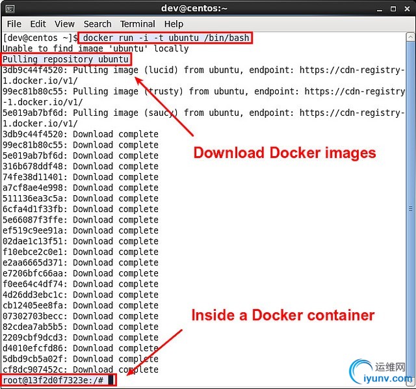Open the Terminal menu
The image size is (416, 389).
pos(137,24)
